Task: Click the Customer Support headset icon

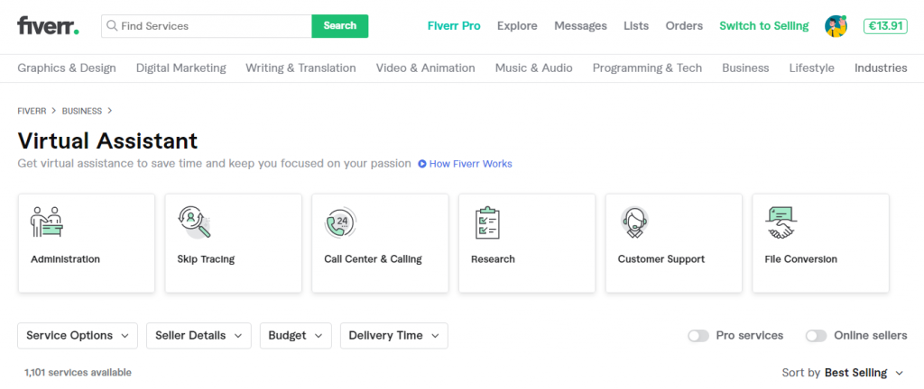Action: (634, 222)
